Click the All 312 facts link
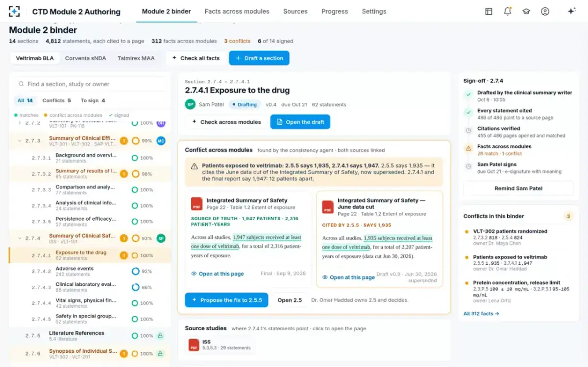 point(481,314)
